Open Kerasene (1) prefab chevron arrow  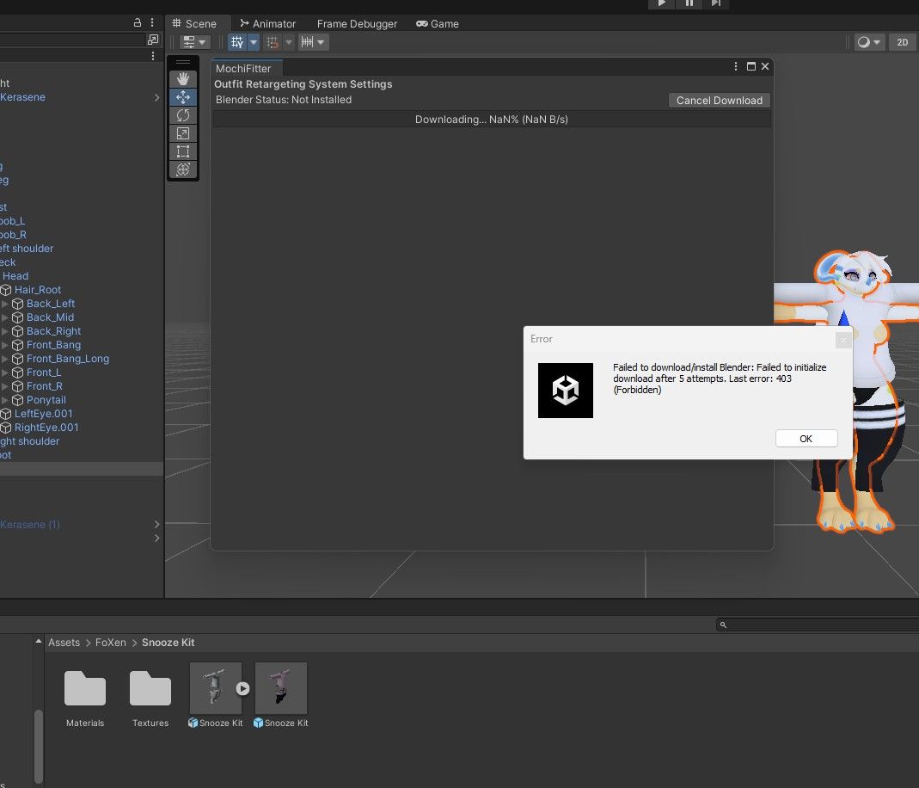coord(156,524)
